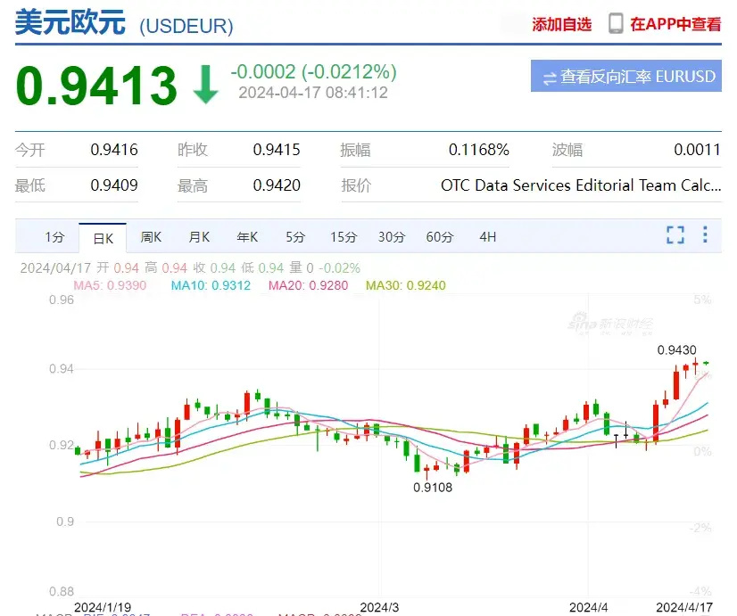This screenshot has width=737, height=616.
Task: Click the MA10: 0.9312 legend label
Action: 211,285
